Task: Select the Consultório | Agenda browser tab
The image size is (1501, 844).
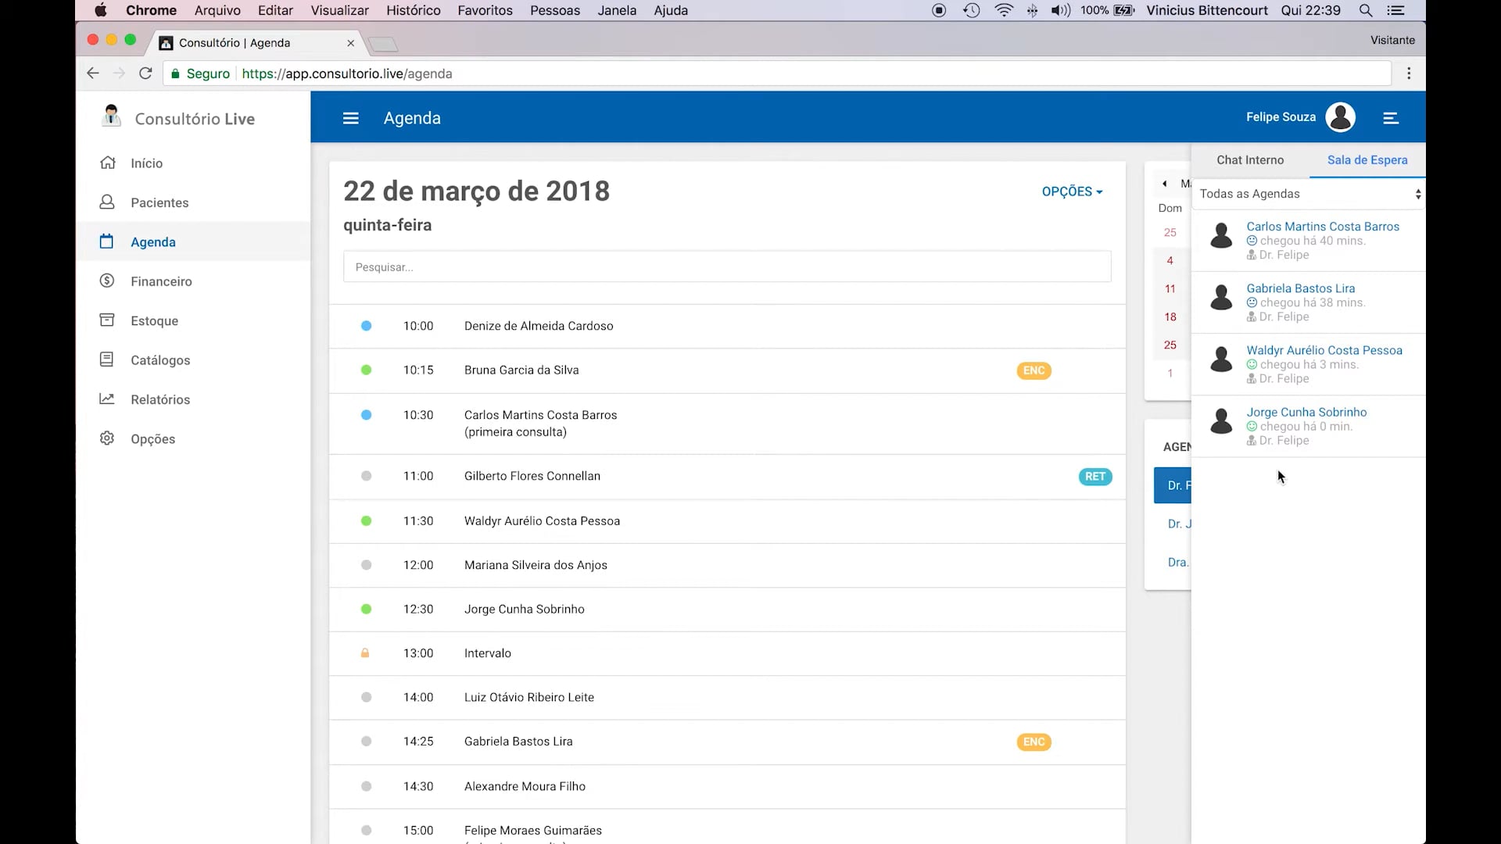Action: [254, 43]
